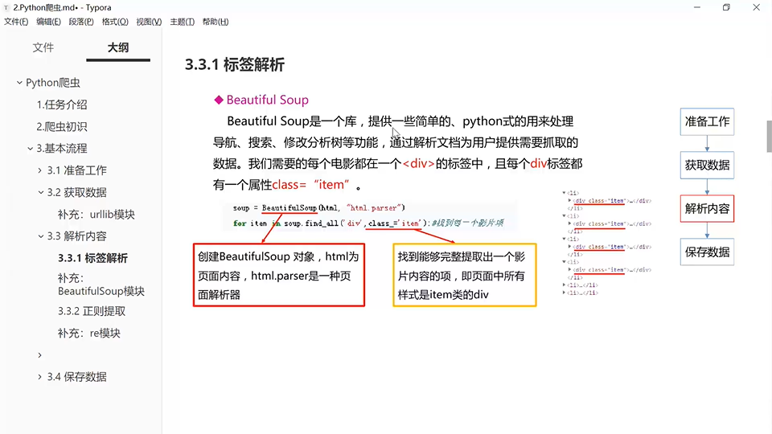Screen dimensions: 772x434
Task: Open the 段落(P) menu
Action: 80,22
